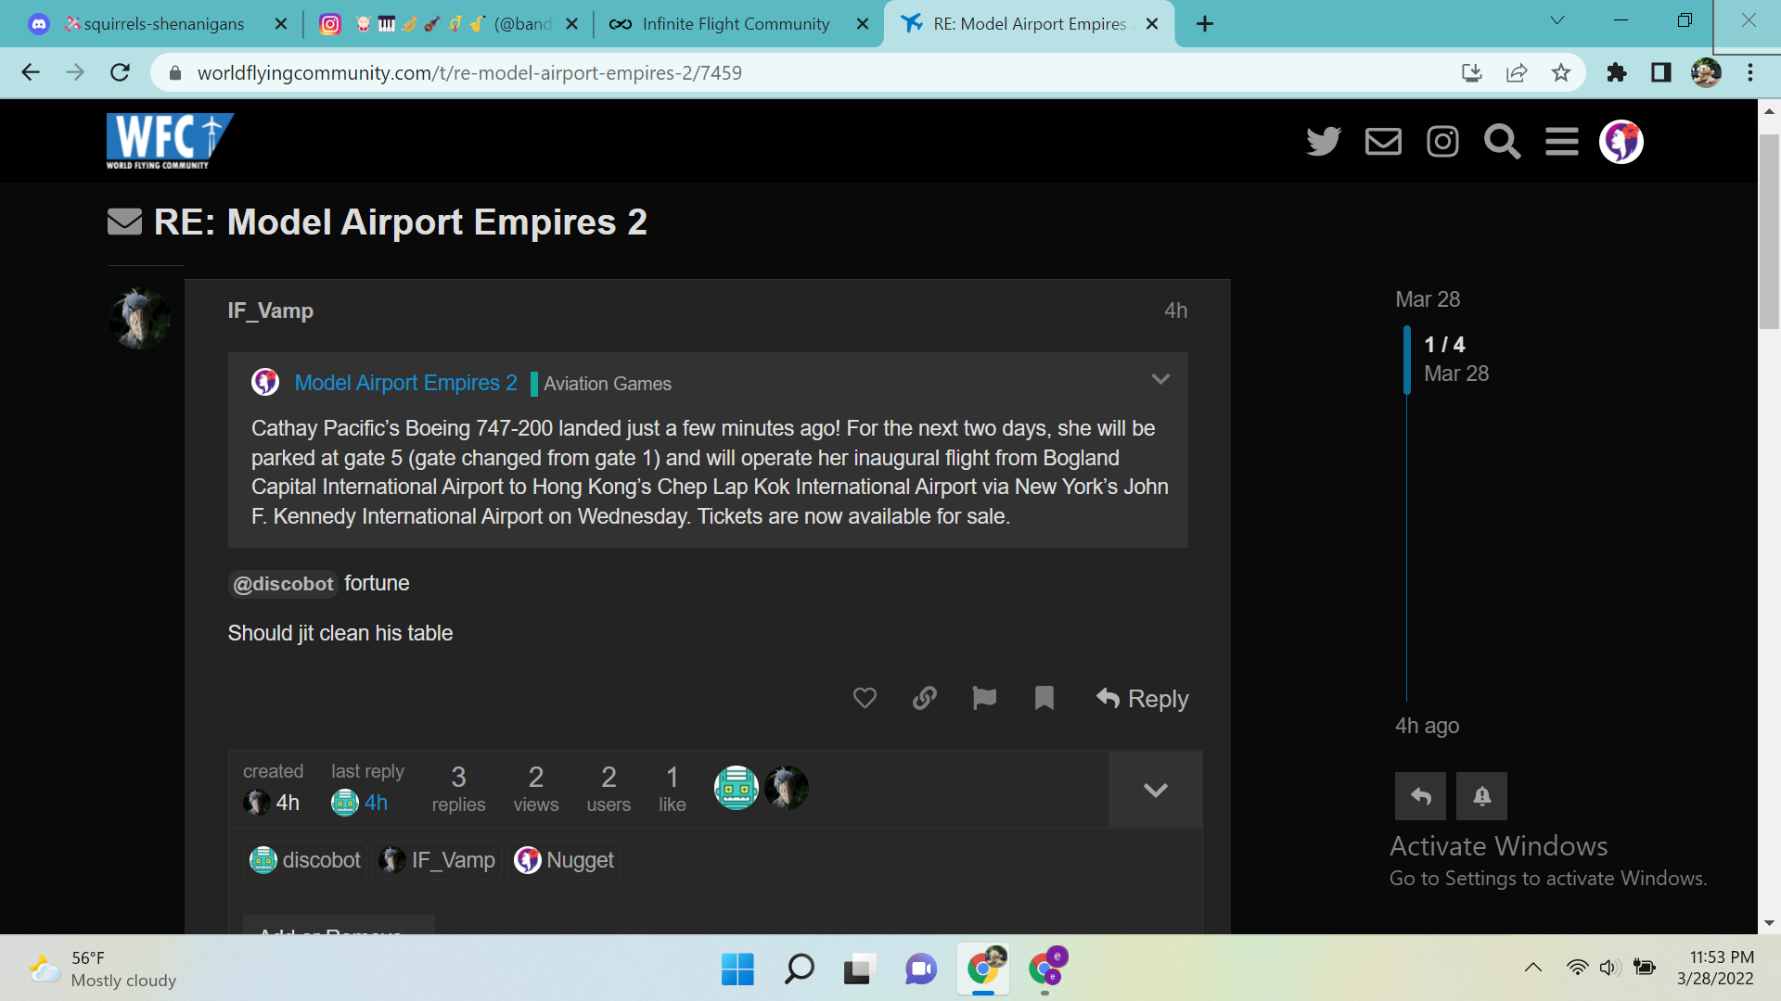The image size is (1781, 1001).
Task: Click the timeline scroller handle
Action: tap(1407, 360)
